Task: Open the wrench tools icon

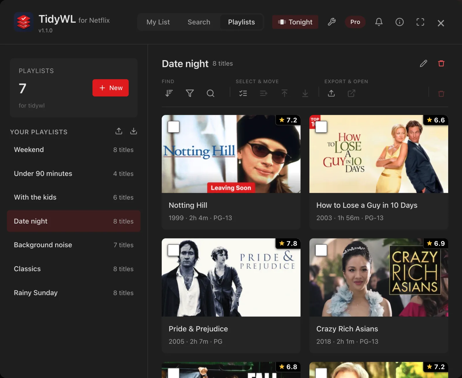Action: pos(331,22)
